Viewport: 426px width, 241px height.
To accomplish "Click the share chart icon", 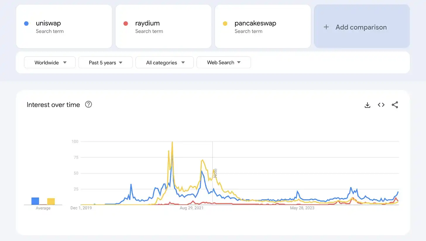I will coord(395,105).
